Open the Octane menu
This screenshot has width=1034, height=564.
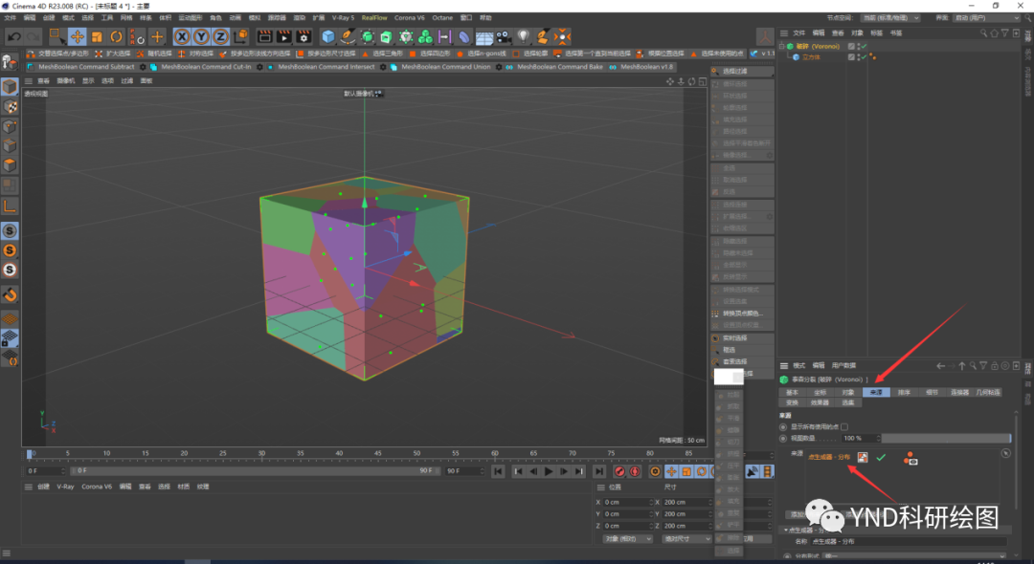click(x=442, y=18)
